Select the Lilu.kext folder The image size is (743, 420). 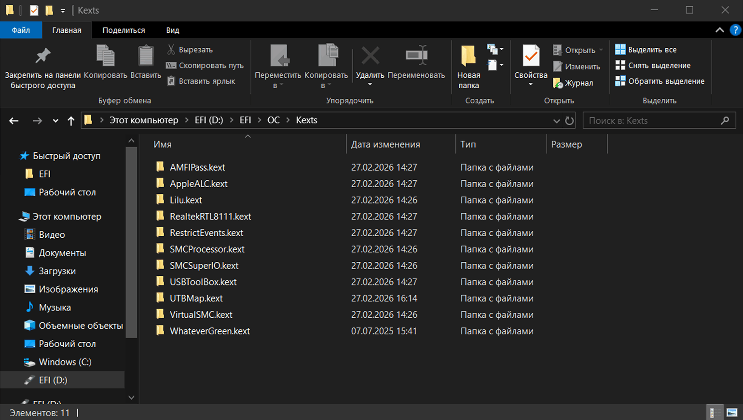186,200
